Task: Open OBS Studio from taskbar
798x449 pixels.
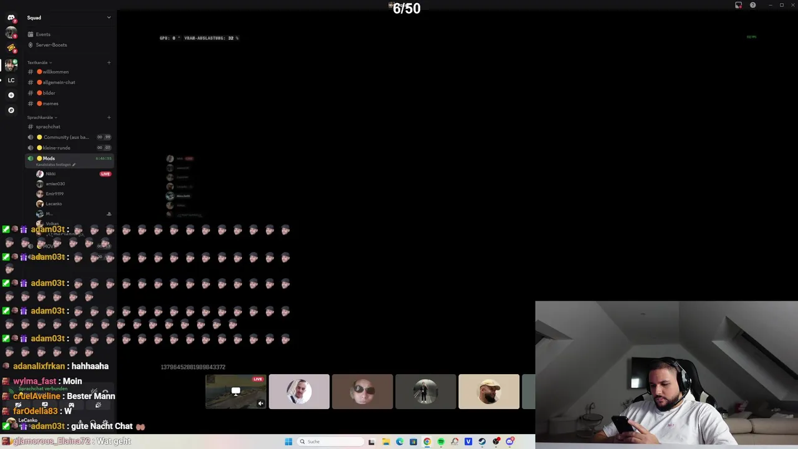Action: (x=496, y=442)
